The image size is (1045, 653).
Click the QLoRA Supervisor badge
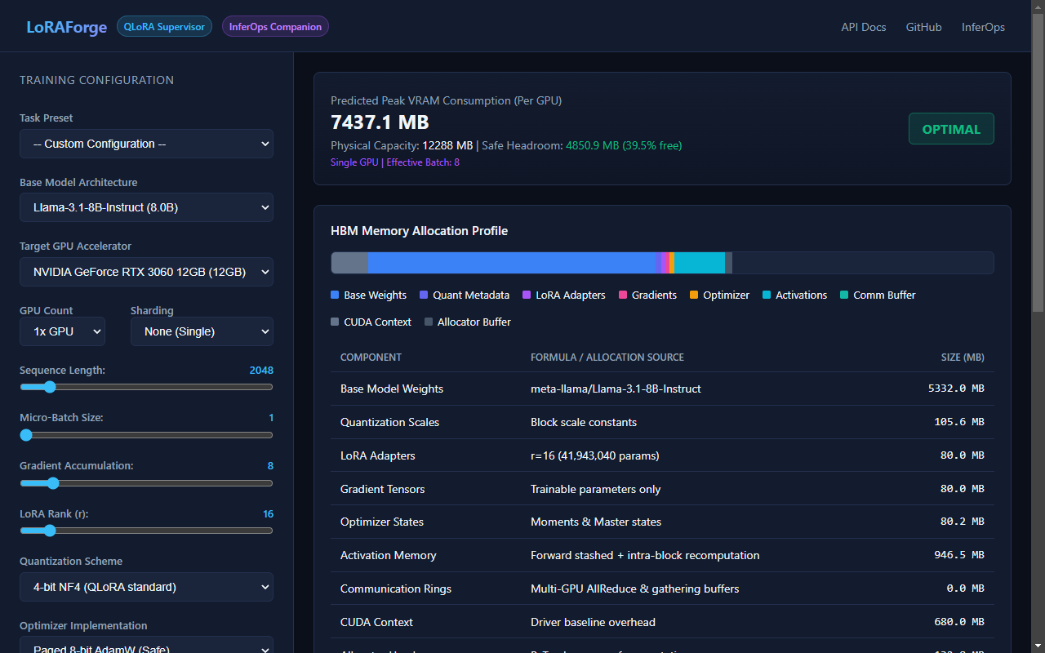pos(164,27)
